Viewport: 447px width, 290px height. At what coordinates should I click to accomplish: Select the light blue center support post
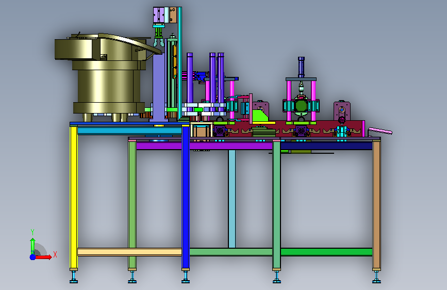232,199
